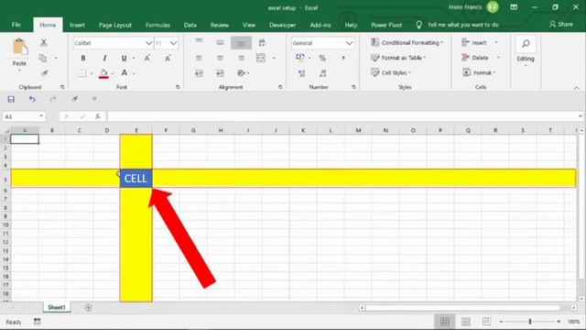
Task: Click Increase Indent icon
Action: tap(220, 73)
